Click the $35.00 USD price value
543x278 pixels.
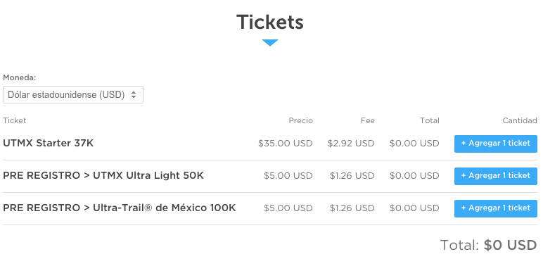tap(286, 144)
